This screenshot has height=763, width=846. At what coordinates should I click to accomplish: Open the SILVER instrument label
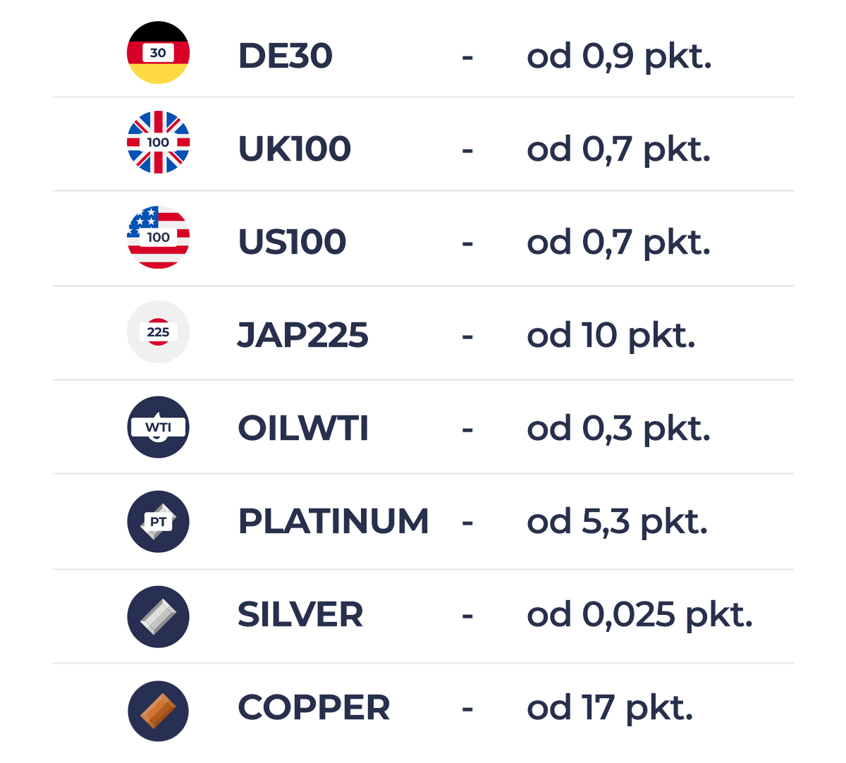point(300,614)
